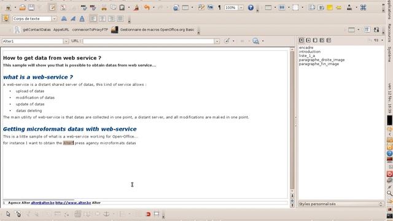Center the paragraph horizontally

pos(103,18)
